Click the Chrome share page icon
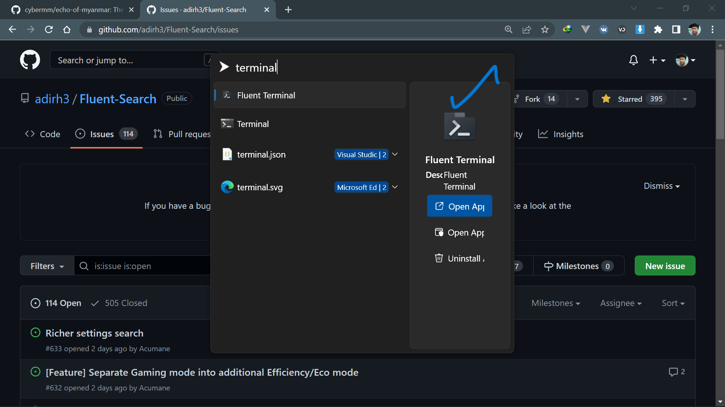725x407 pixels. click(526, 29)
